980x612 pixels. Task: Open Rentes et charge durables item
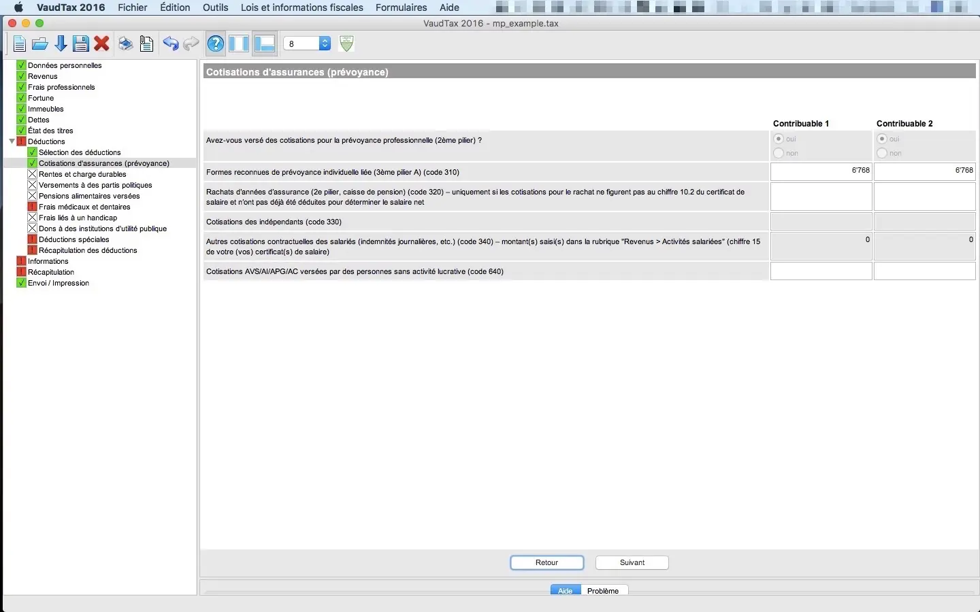tap(82, 174)
